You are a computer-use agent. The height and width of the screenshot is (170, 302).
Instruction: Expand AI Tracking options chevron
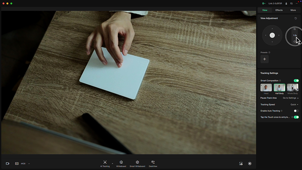click(x=112, y=164)
